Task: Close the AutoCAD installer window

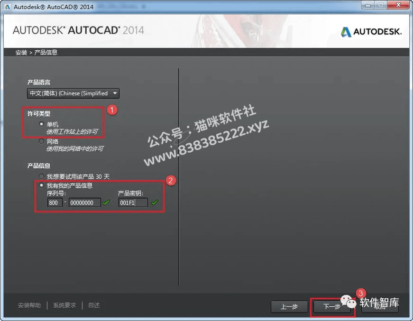Action: coord(398,5)
